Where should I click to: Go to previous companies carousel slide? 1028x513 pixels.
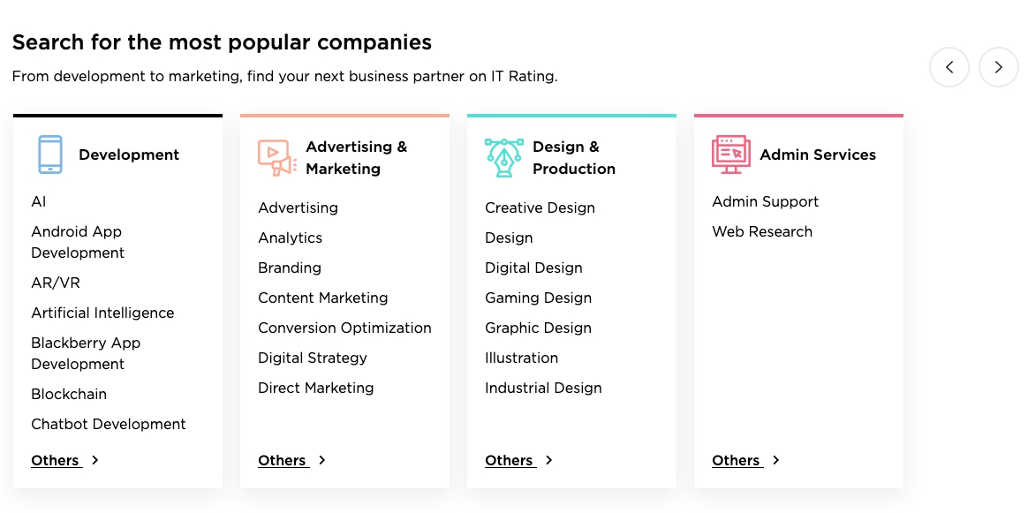(x=949, y=67)
